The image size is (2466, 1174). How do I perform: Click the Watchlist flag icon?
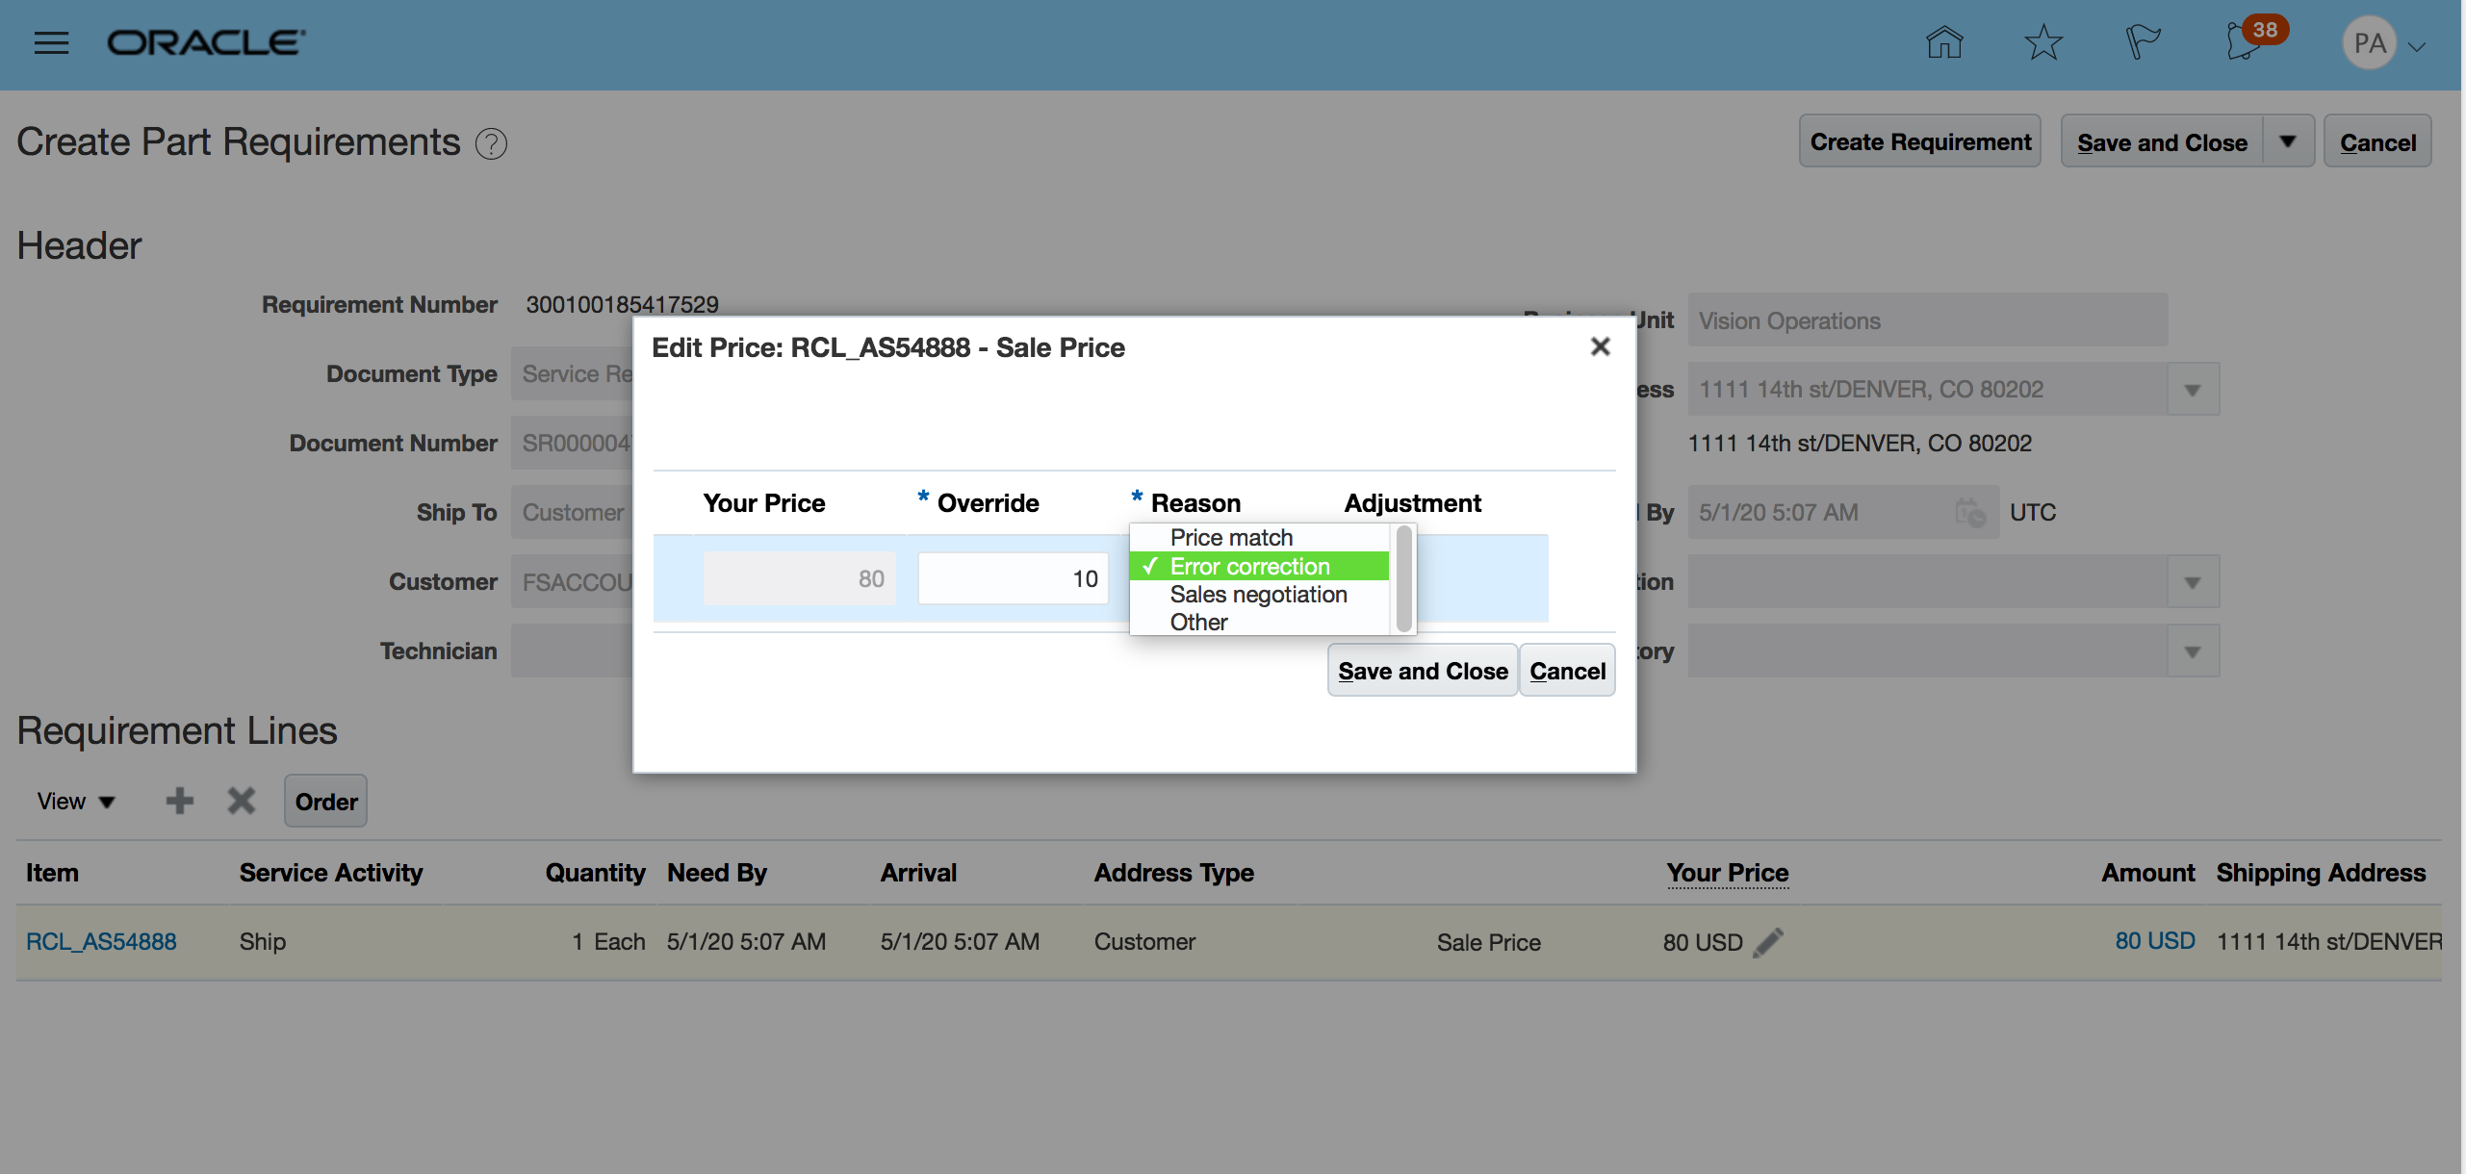point(2143,42)
